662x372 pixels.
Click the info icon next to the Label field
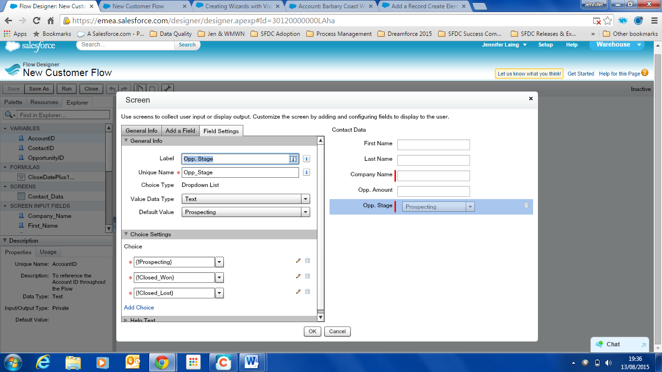tap(306, 159)
